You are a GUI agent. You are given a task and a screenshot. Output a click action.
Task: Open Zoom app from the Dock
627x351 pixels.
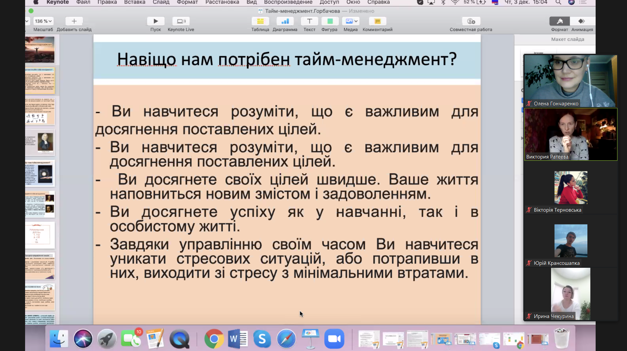click(334, 339)
